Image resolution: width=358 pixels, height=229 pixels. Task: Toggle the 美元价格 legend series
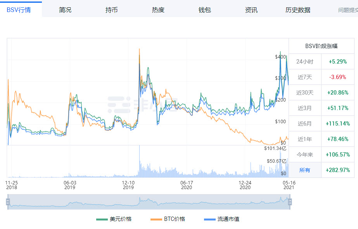pyautogui.click(x=114, y=219)
